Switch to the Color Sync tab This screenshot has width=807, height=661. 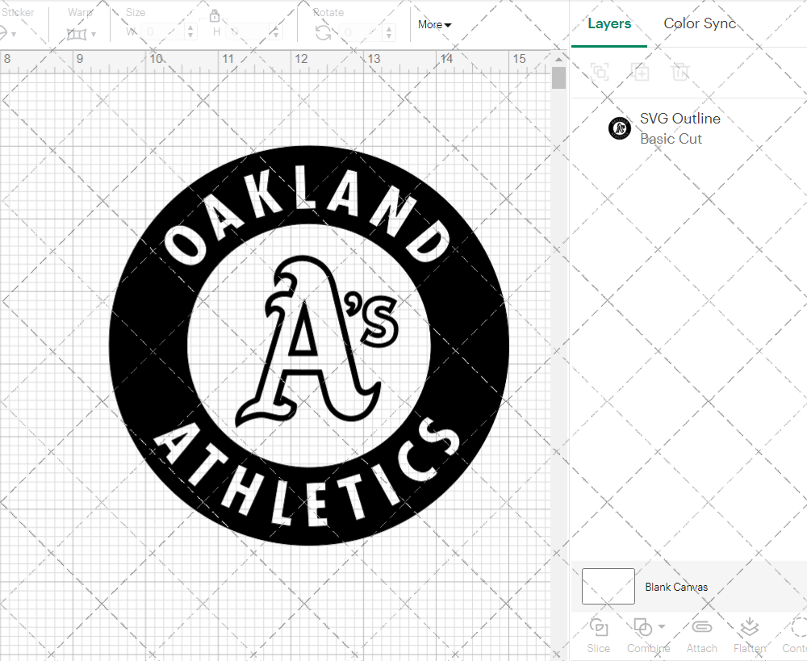700,23
